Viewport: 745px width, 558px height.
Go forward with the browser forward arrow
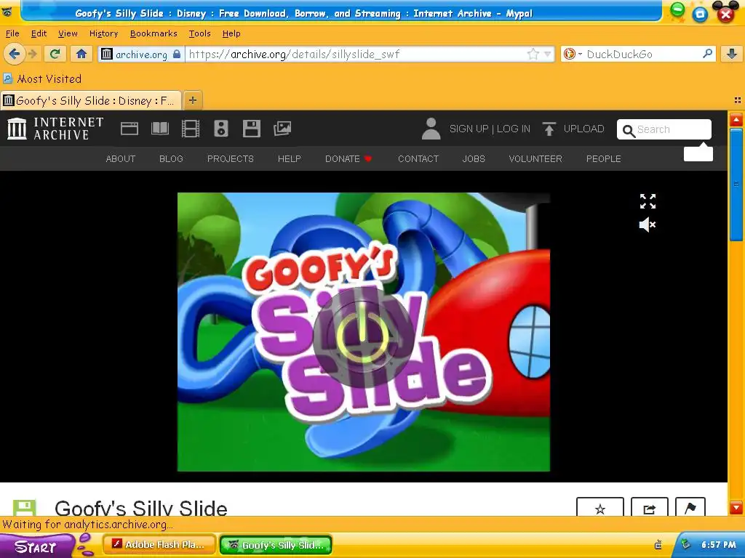point(33,54)
